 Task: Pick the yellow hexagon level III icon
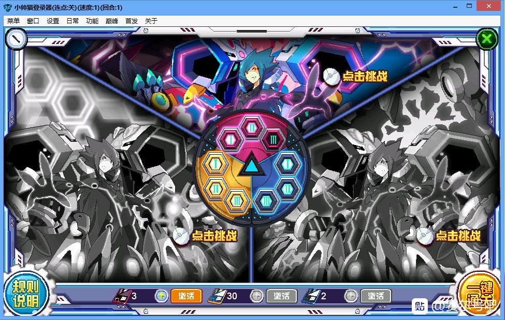coord(237,201)
